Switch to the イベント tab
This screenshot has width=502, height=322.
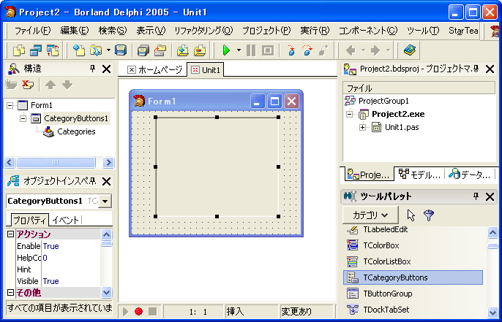click(x=66, y=220)
